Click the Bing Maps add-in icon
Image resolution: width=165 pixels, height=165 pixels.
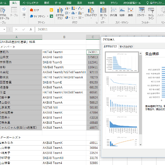(x=51, y=10)
